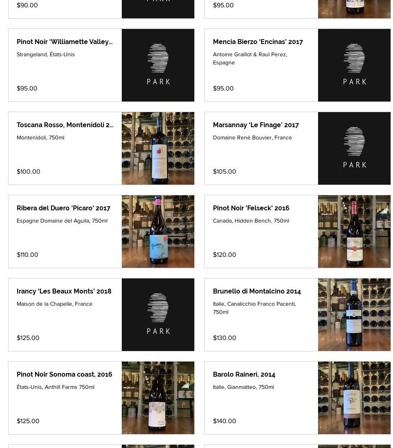This screenshot has width=393, height=448.
Task: Open the PARK logo image for Pinot Noir Williamette Valley
Action: 158,65
